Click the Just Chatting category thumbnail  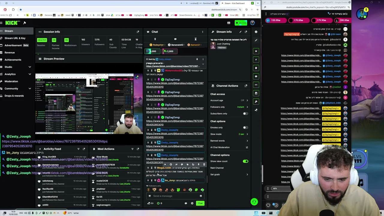pyautogui.click(x=213, y=46)
